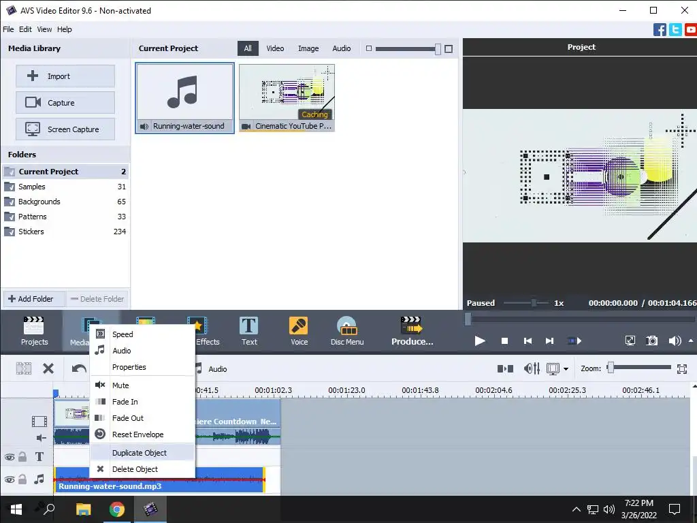The width and height of the screenshot is (697, 523).
Task: Click the video track filmstrip icon
Action: coord(39,421)
